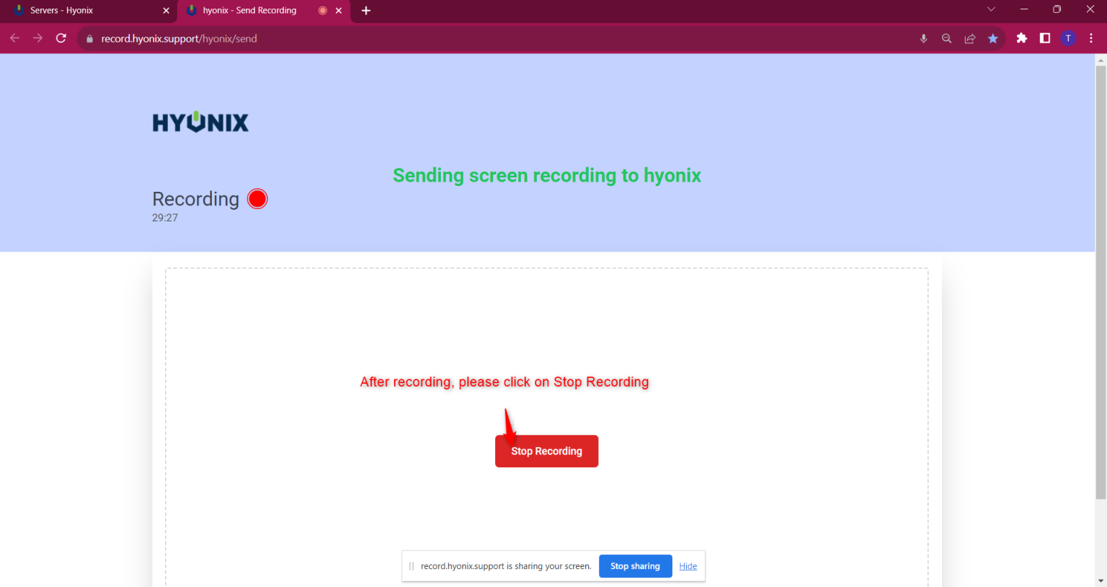Click the microphone icon in address bar

pos(923,39)
